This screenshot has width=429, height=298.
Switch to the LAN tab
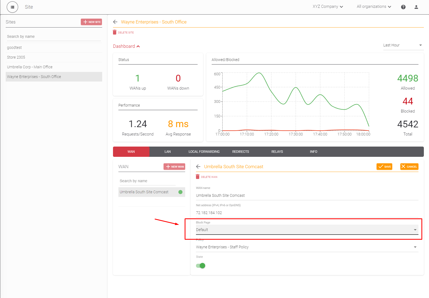pos(168,152)
